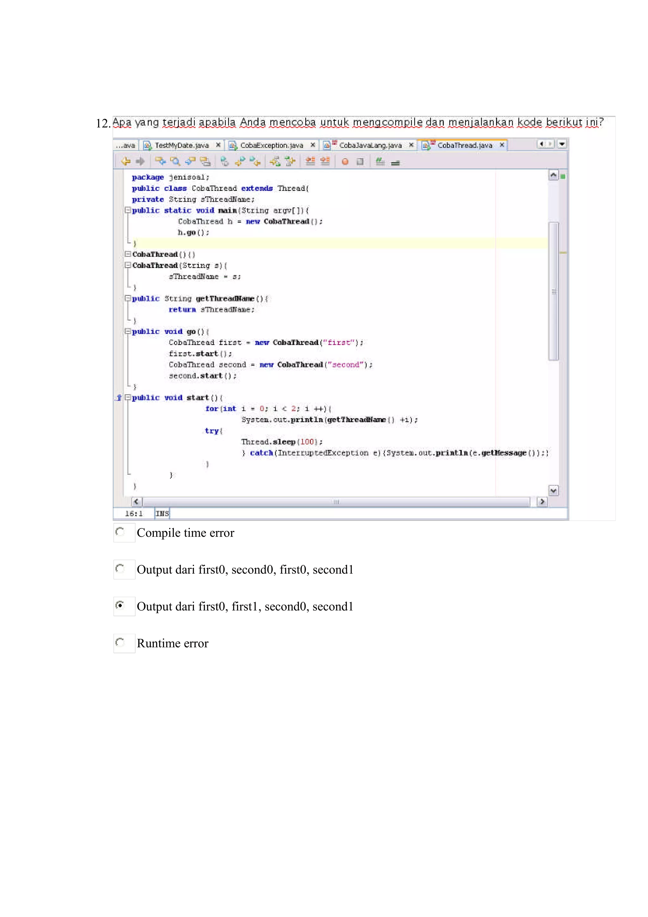Click the 'private String sThreadName;' code line
Image resolution: width=648 pixels, height=917 pixels.
(x=193, y=199)
